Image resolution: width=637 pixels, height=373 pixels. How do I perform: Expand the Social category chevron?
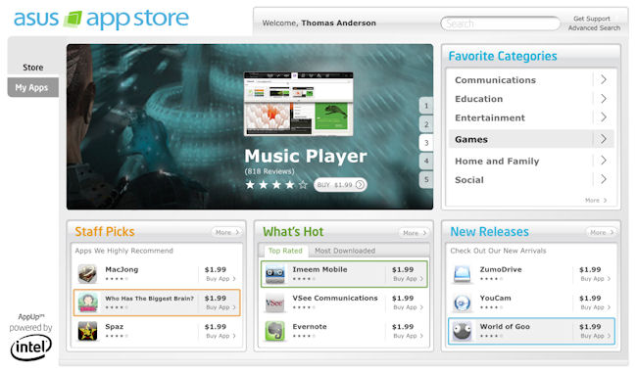coord(604,179)
